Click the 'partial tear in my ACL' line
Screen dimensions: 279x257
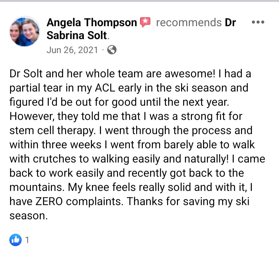129,88
